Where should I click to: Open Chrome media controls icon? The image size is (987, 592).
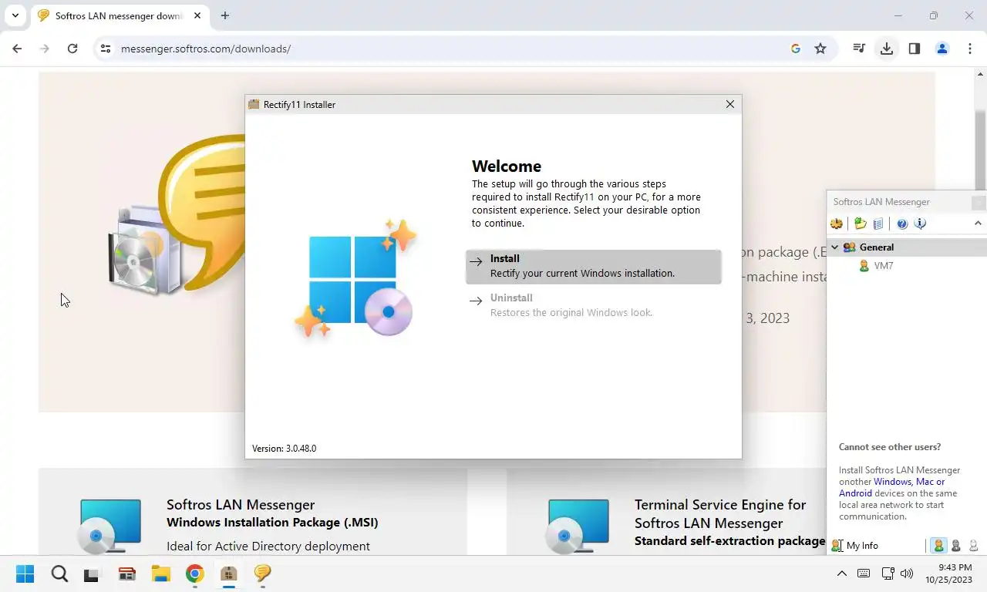point(859,49)
